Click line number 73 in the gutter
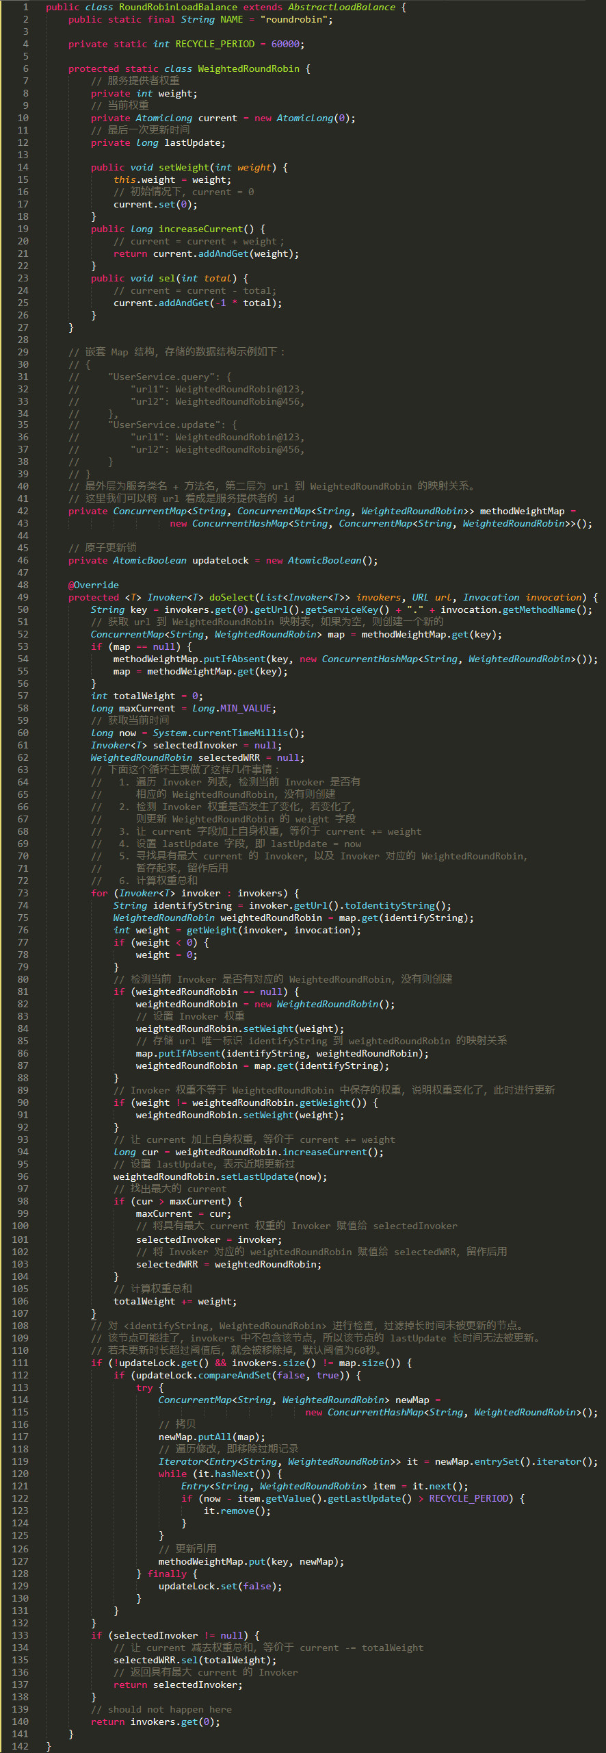The width and height of the screenshot is (606, 1753). 23,893
